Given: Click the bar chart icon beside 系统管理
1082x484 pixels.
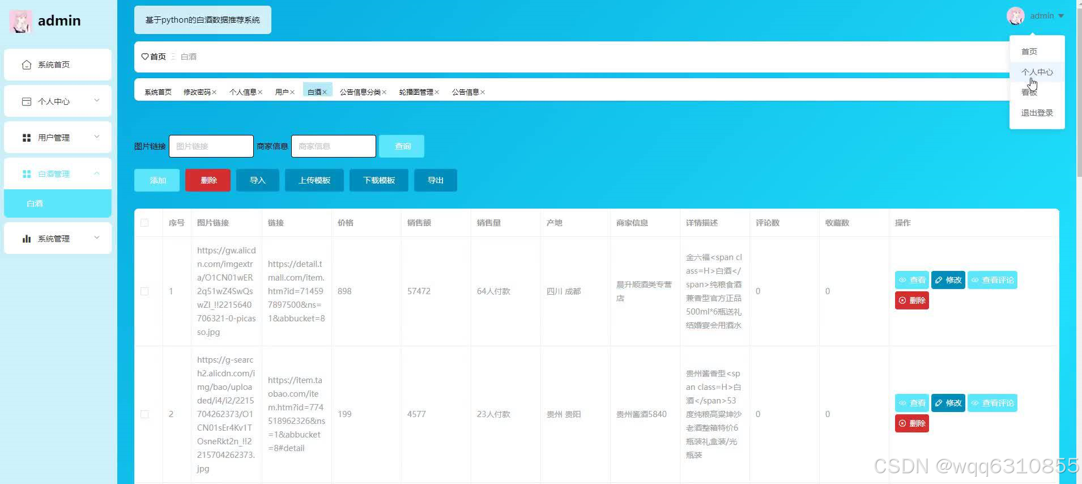Looking at the screenshot, I should pos(26,239).
